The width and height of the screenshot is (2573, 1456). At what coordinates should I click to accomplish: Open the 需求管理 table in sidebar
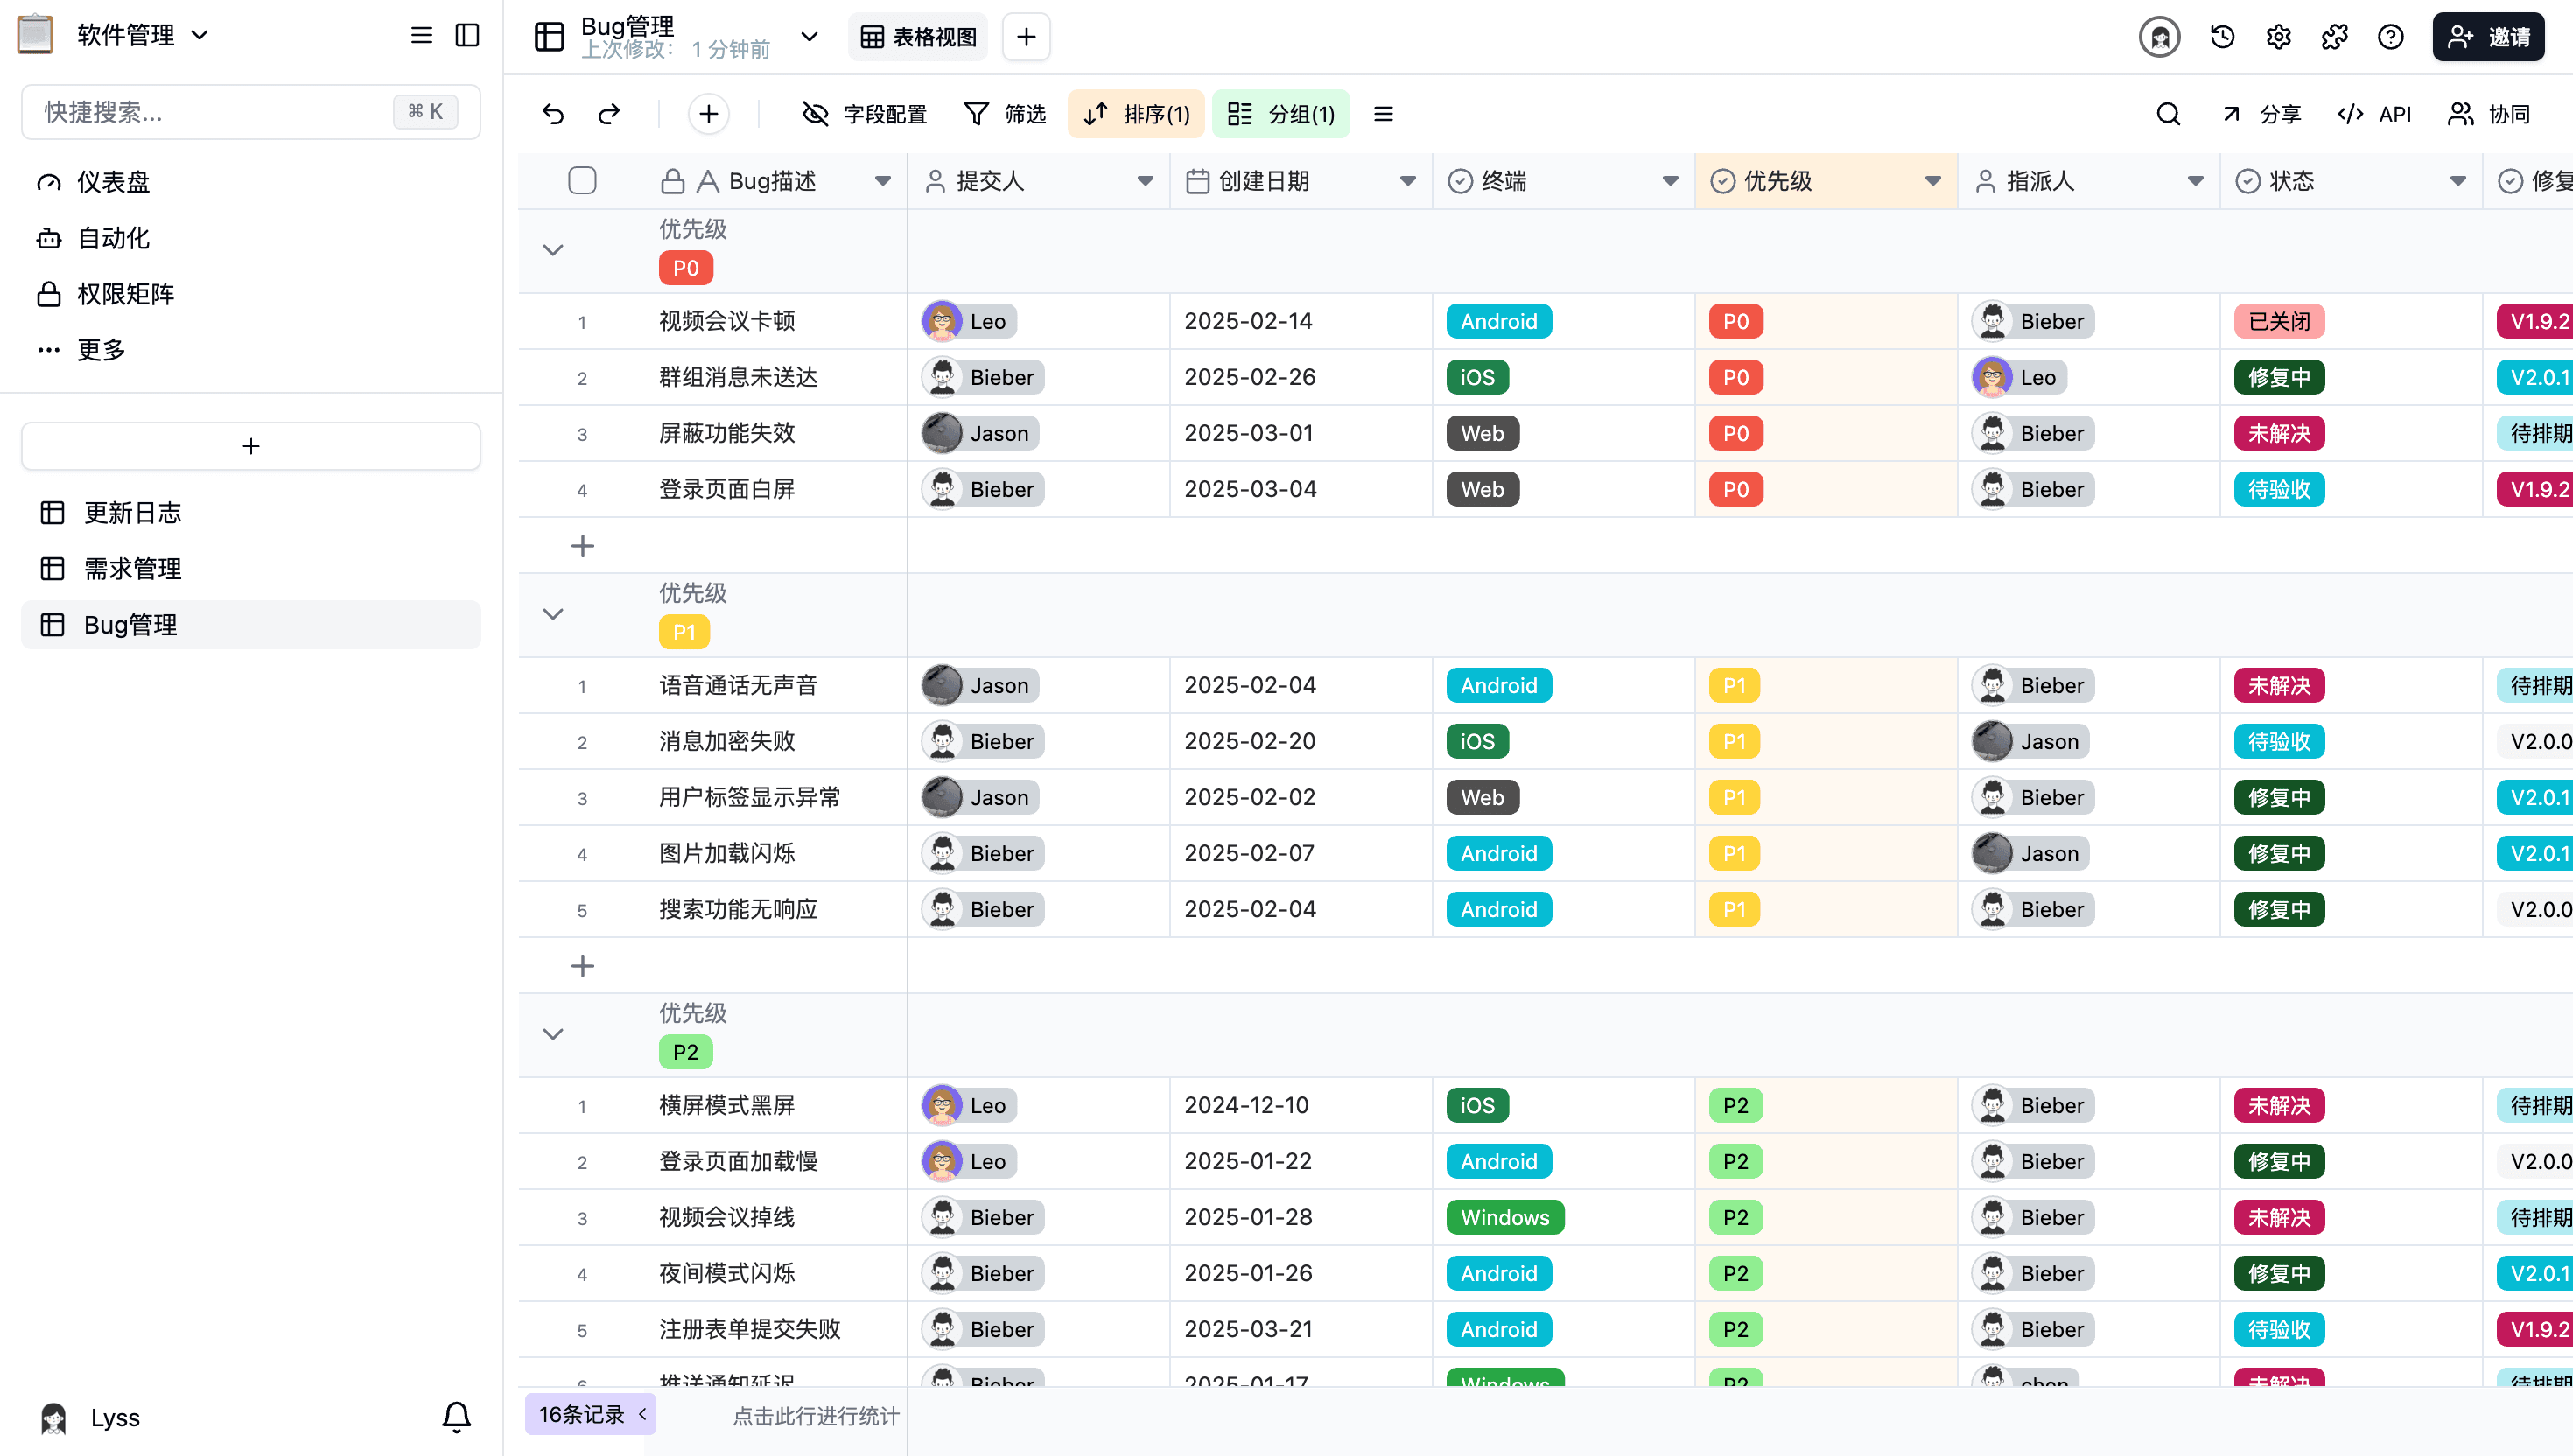tap(133, 568)
